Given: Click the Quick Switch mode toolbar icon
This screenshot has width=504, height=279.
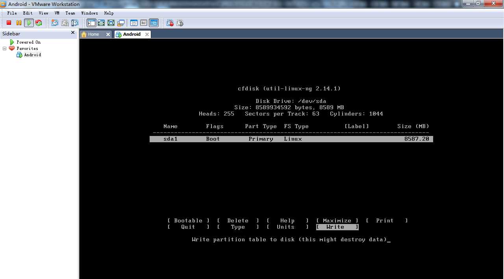Looking at the screenshot, I should pyautogui.click(x=101, y=23).
